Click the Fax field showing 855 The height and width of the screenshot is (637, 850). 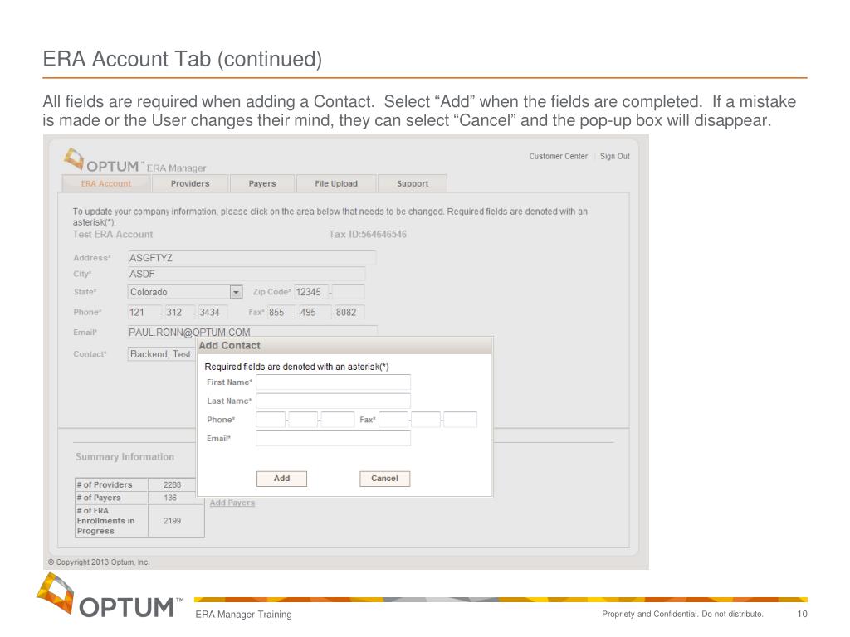tap(281, 312)
